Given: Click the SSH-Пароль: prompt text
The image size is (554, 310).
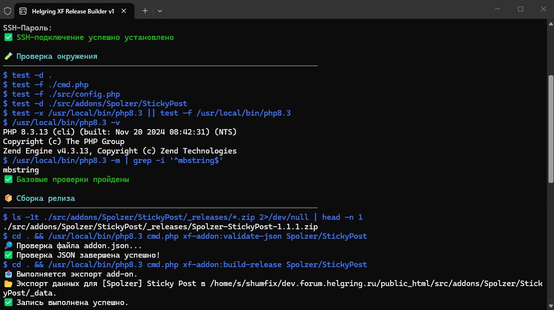Looking at the screenshot, I should tap(27, 28).
